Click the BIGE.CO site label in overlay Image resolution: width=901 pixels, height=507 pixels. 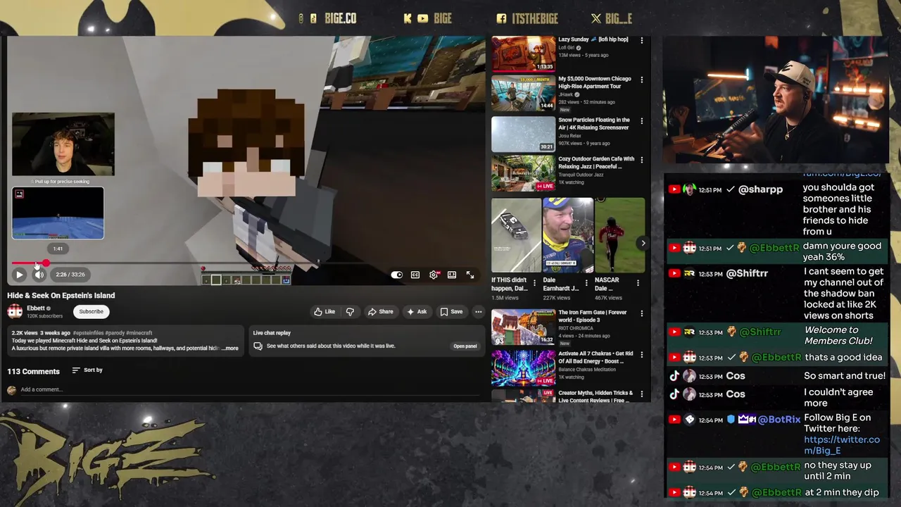[x=341, y=18]
